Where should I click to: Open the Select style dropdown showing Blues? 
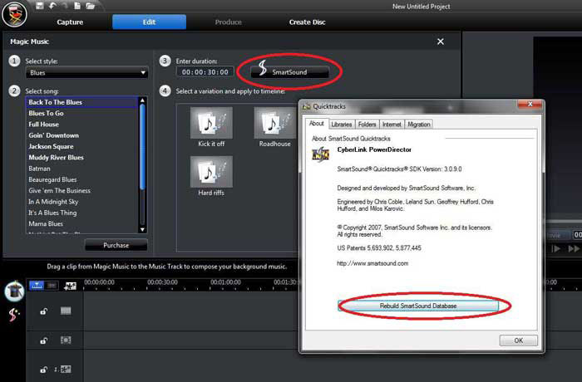tap(86, 73)
